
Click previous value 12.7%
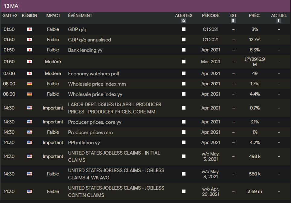255,39
